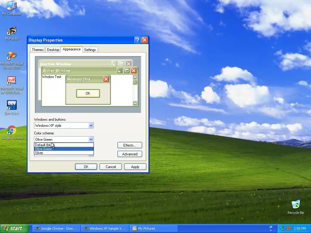The width and height of the screenshot is (311, 233).
Task: Click the Window Text label in preview
Action: tap(52, 77)
